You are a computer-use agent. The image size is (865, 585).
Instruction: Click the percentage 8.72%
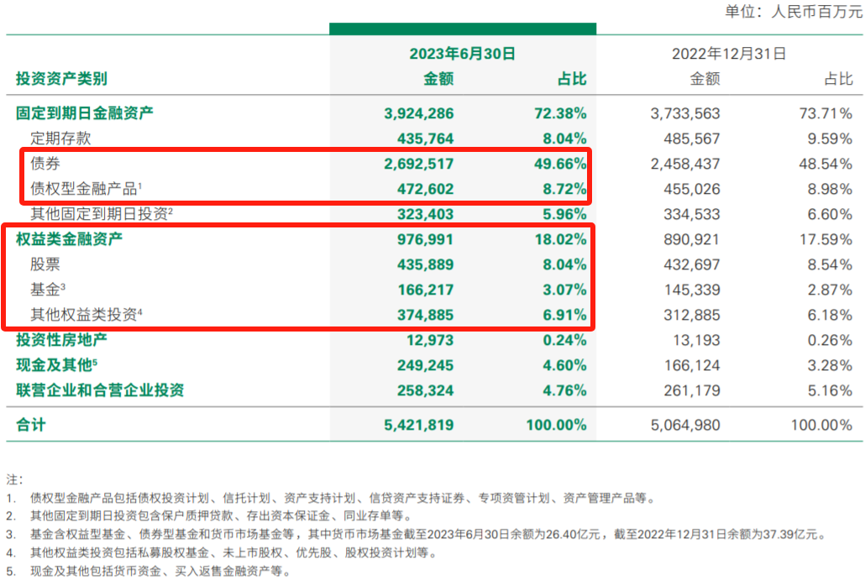point(564,189)
